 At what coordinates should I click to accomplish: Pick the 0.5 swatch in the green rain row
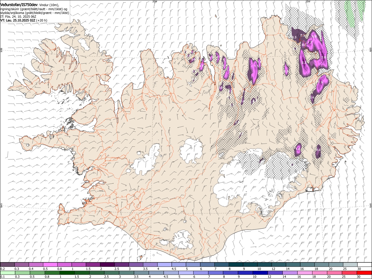(37, 273)
